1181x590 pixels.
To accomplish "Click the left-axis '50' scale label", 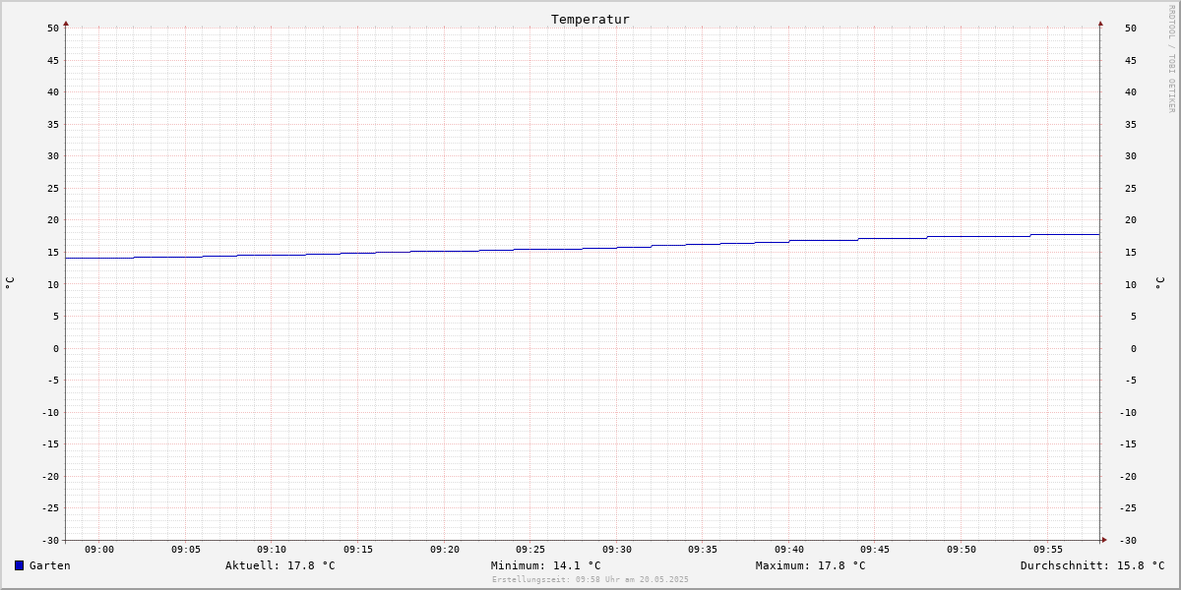I will click(x=53, y=29).
